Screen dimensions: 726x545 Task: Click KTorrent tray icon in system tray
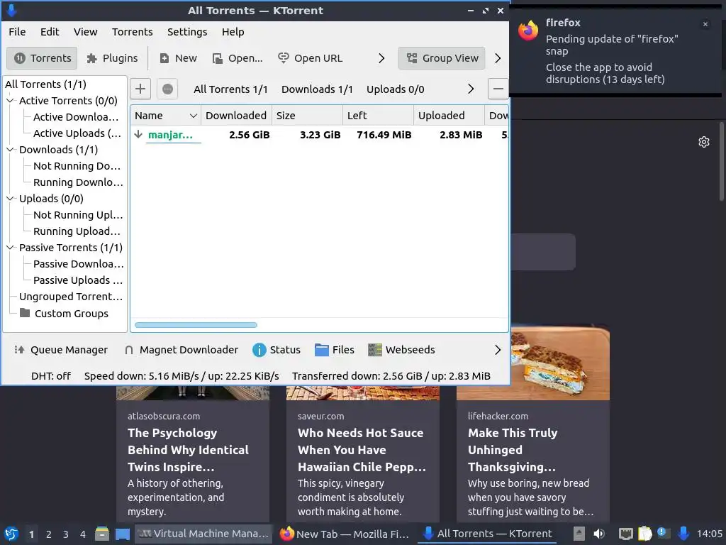tap(683, 534)
